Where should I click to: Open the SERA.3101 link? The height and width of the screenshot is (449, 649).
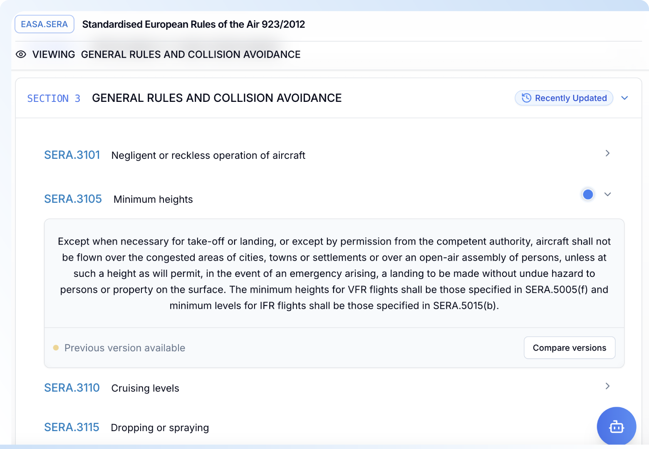[72, 155]
